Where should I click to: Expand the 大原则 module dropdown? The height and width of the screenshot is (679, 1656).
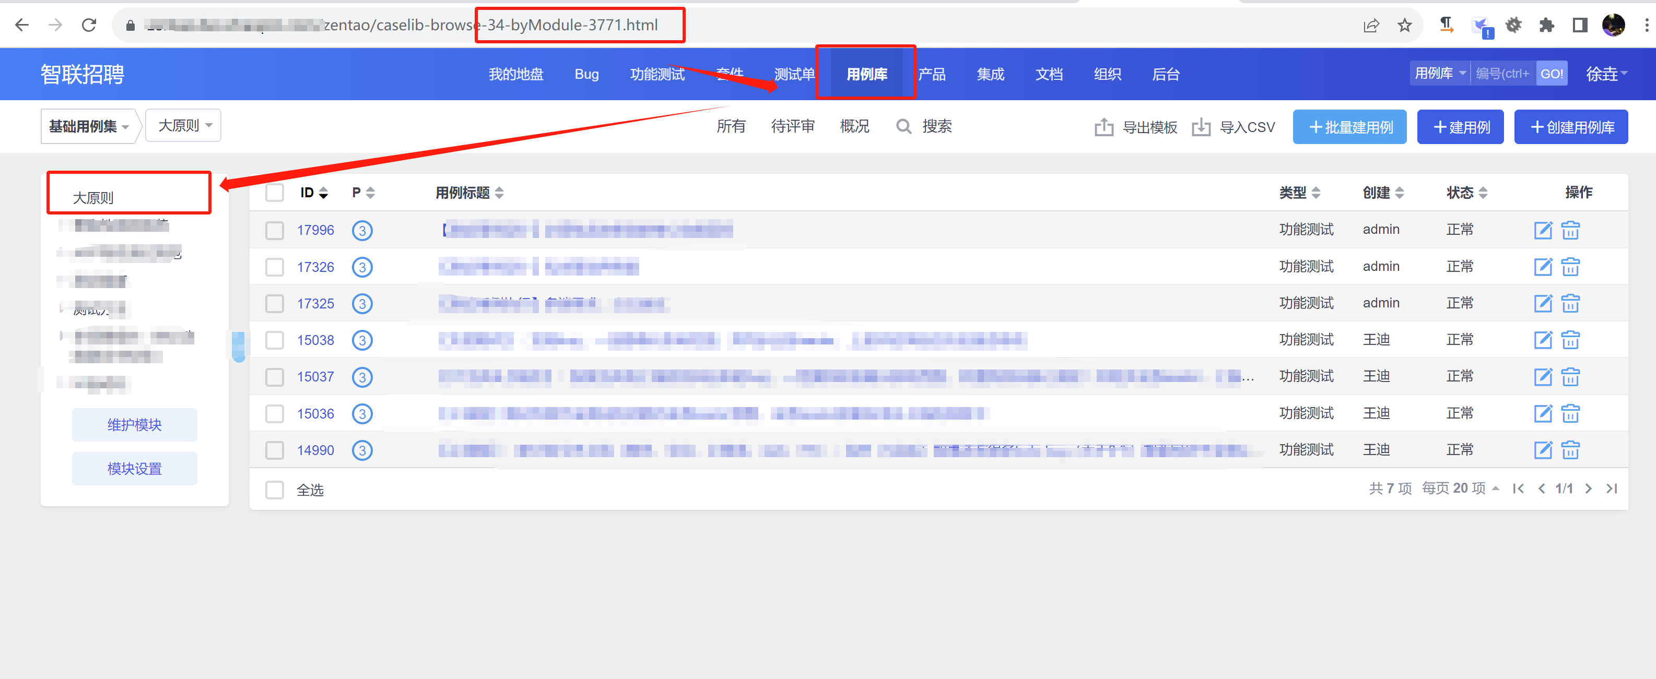coord(184,126)
